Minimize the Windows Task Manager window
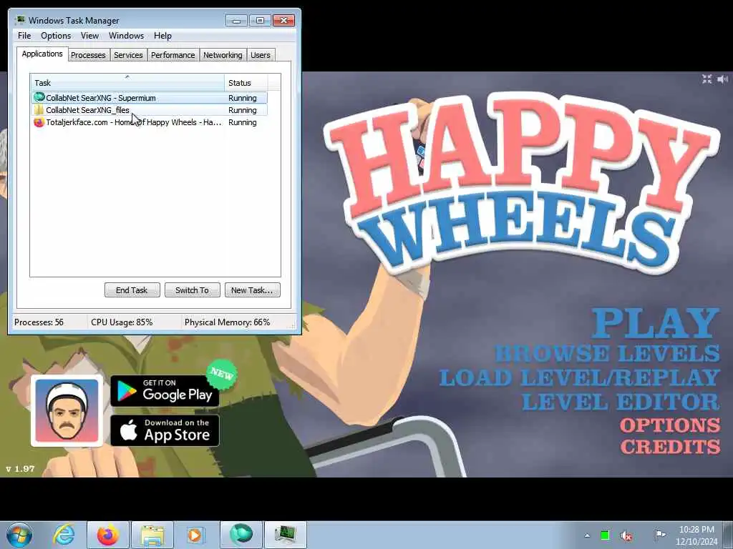 click(236, 20)
